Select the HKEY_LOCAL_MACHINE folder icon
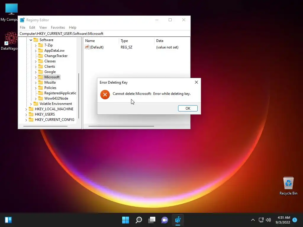This screenshot has height=227, width=303. (x=31, y=109)
